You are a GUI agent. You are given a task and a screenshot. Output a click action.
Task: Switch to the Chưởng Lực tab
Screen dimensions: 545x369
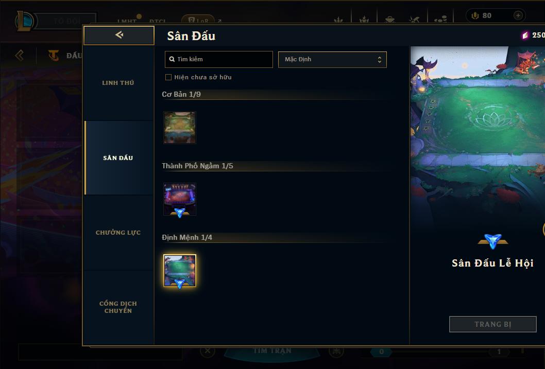tap(118, 233)
